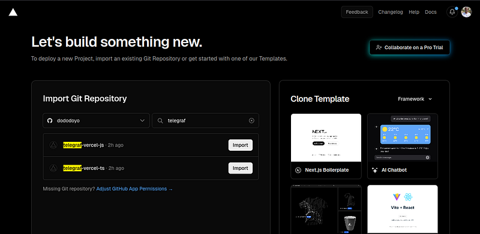This screenshot has height=234, width=480.
Task: Import the telegraf-vercel-ts repository
Action: pyautogui.click(x=241, y=168)
